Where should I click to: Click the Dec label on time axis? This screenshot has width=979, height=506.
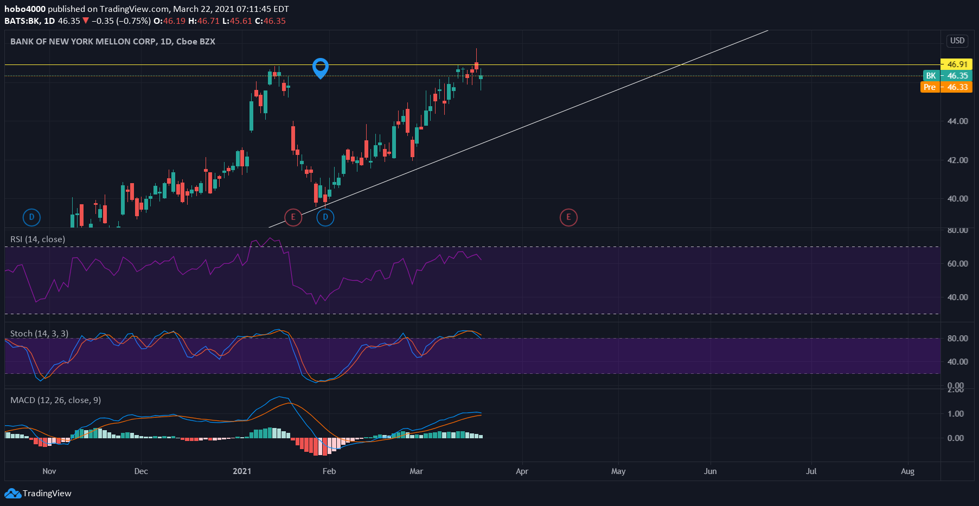point(141,471)
